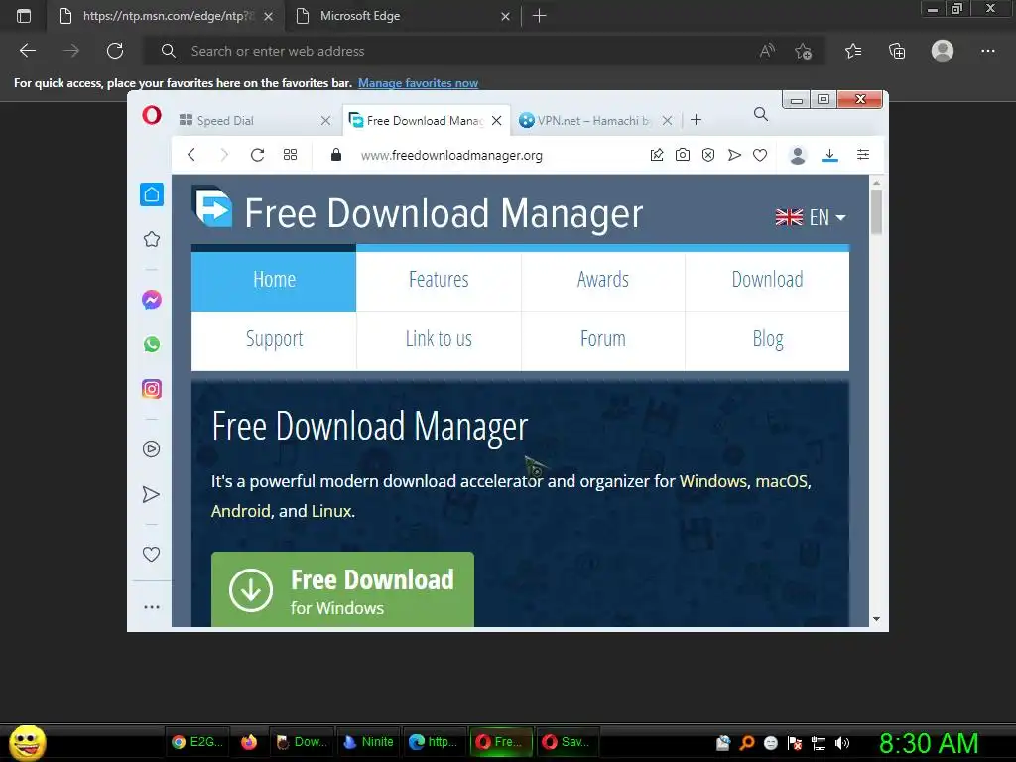
Task: Open Opera Easy Setup icon
Action: click(863, 154)
